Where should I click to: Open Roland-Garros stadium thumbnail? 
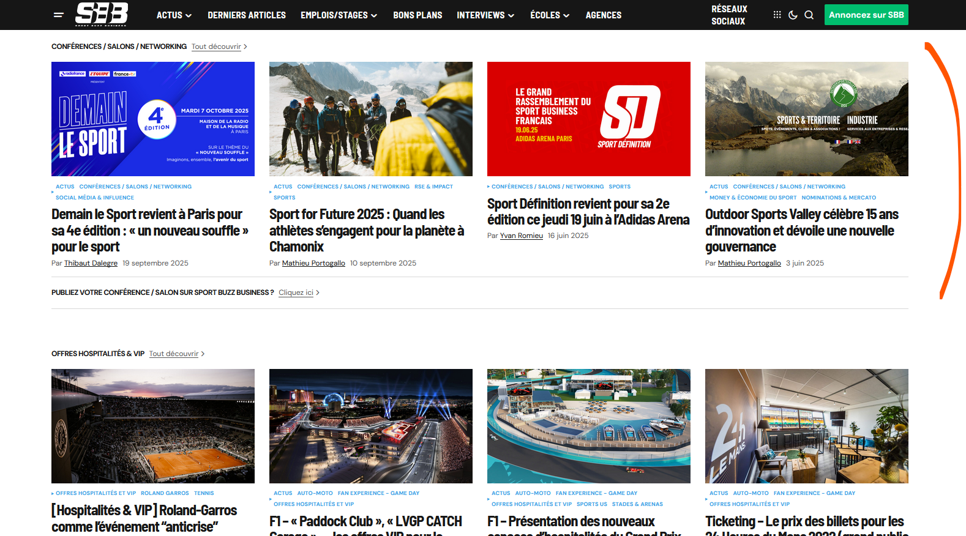[x=153, y=426]
